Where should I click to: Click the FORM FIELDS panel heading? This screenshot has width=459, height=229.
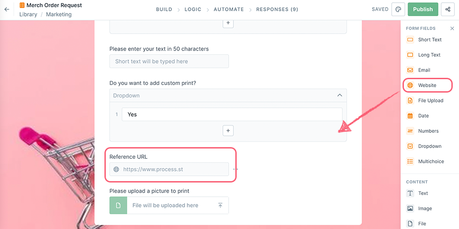tap(420, 28)
